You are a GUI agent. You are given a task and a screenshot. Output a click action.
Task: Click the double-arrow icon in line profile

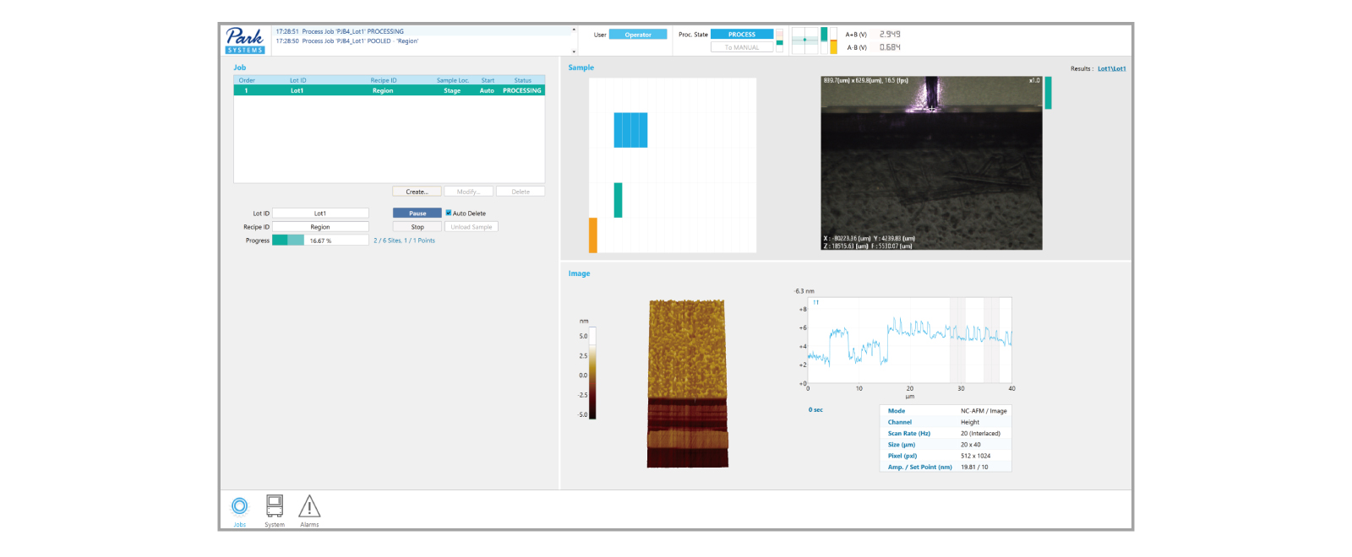click(815, 302)
